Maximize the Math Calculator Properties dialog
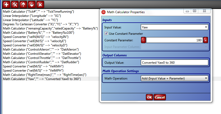This screenshot has width=221, height=114. pyautogui.click(x=195, y=11)
